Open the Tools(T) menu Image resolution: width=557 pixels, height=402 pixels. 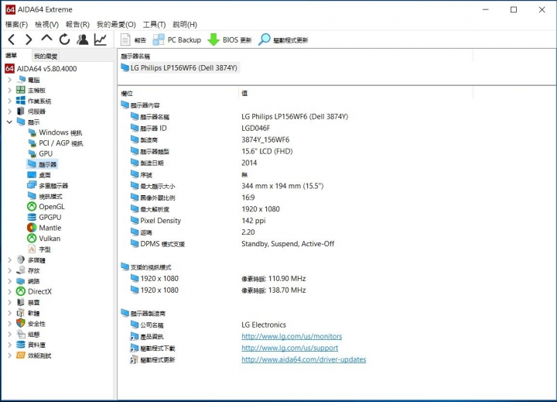pyautogui.click(x=154, y=25)
